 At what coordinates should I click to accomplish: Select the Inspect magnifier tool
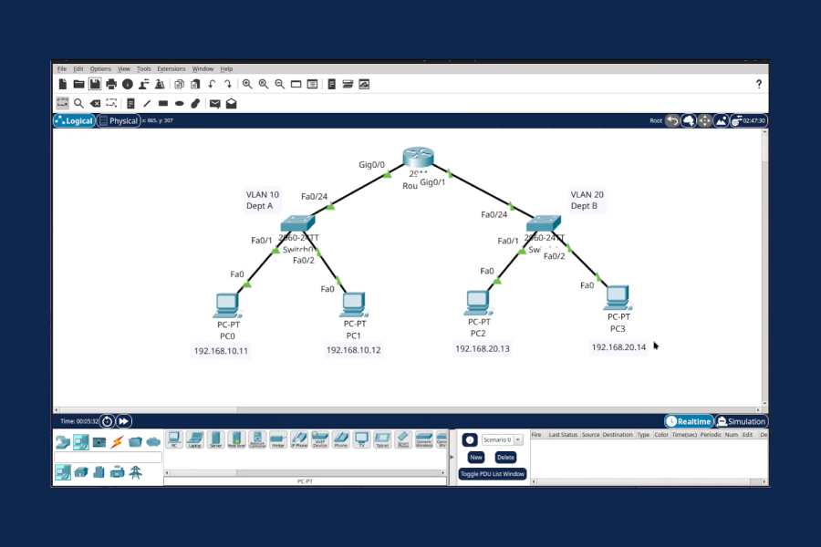point(79,103)
